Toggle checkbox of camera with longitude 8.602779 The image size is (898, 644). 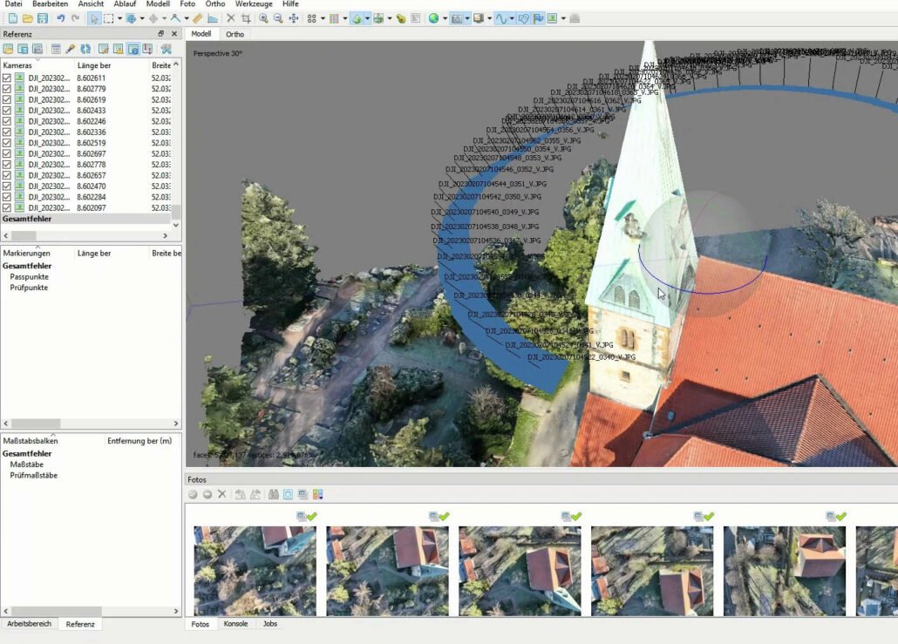coord(7,89)
